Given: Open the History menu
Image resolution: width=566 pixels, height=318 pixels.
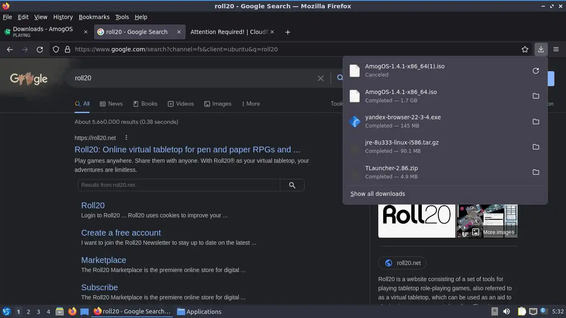Looking at the screenshot, I should (x=63, y=17).
